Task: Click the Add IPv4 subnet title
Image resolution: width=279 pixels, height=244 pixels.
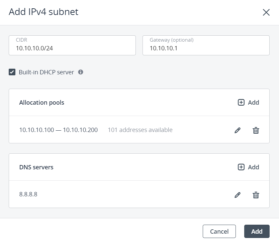Action: point(43,12)
